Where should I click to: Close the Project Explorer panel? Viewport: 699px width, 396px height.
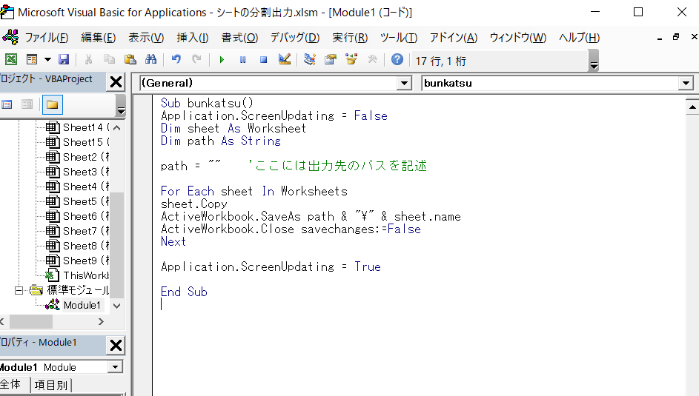click(x=116, y=82)
